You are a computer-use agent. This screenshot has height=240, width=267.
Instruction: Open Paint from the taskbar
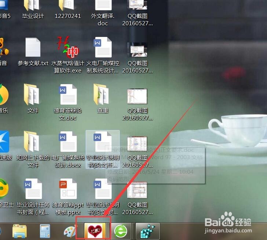pyautogui.click(x=70, y=231)
